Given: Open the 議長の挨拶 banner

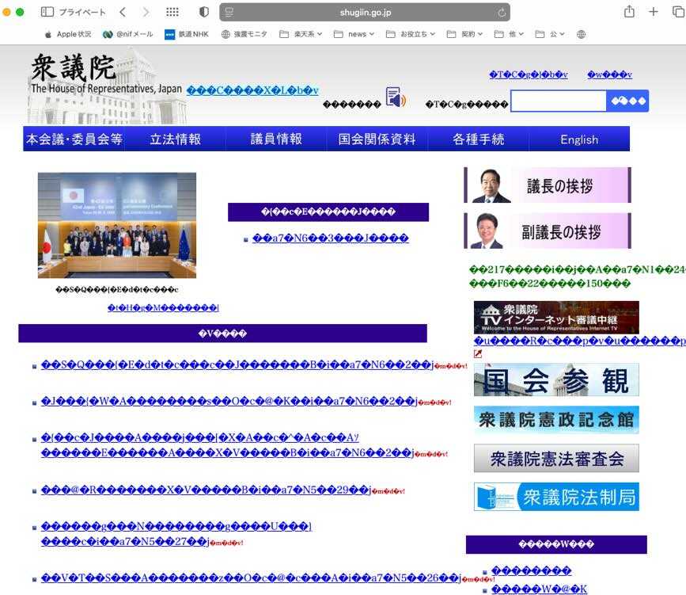Looking at the screenshot, I should [547, 186].
